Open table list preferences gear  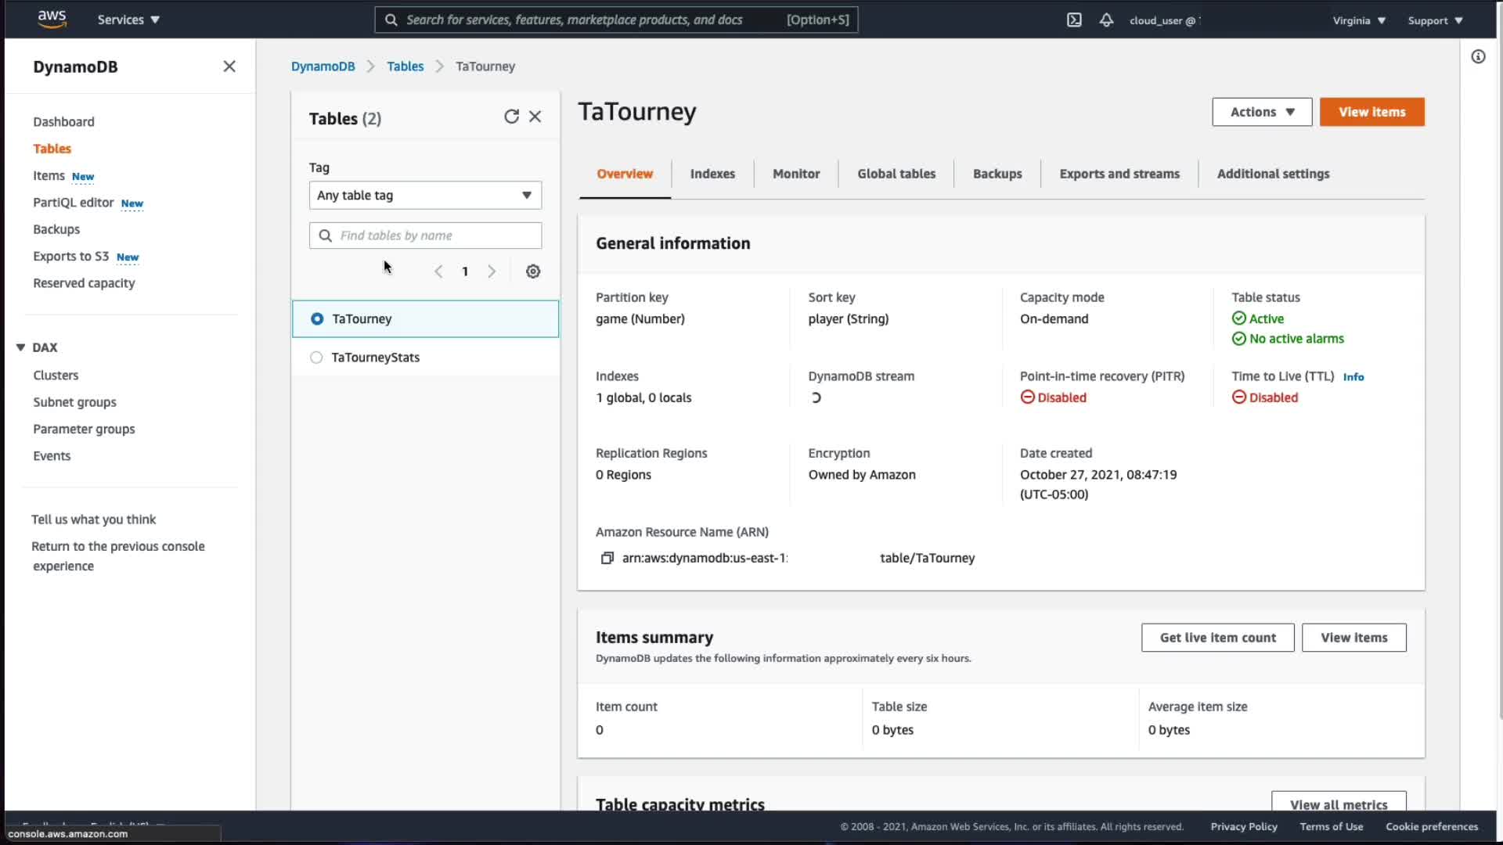tap(533, 271)
